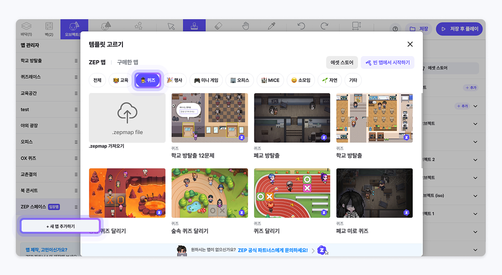Click the Undo arrow
Screen dimensions: 502x275
click(301, 26)
